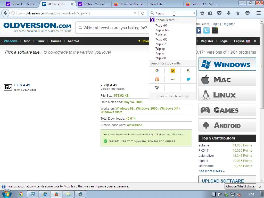Switch to Firefox 117.0 System tab
The height and width of the screenshot is (198, 264).
click(x=202, y=4)
